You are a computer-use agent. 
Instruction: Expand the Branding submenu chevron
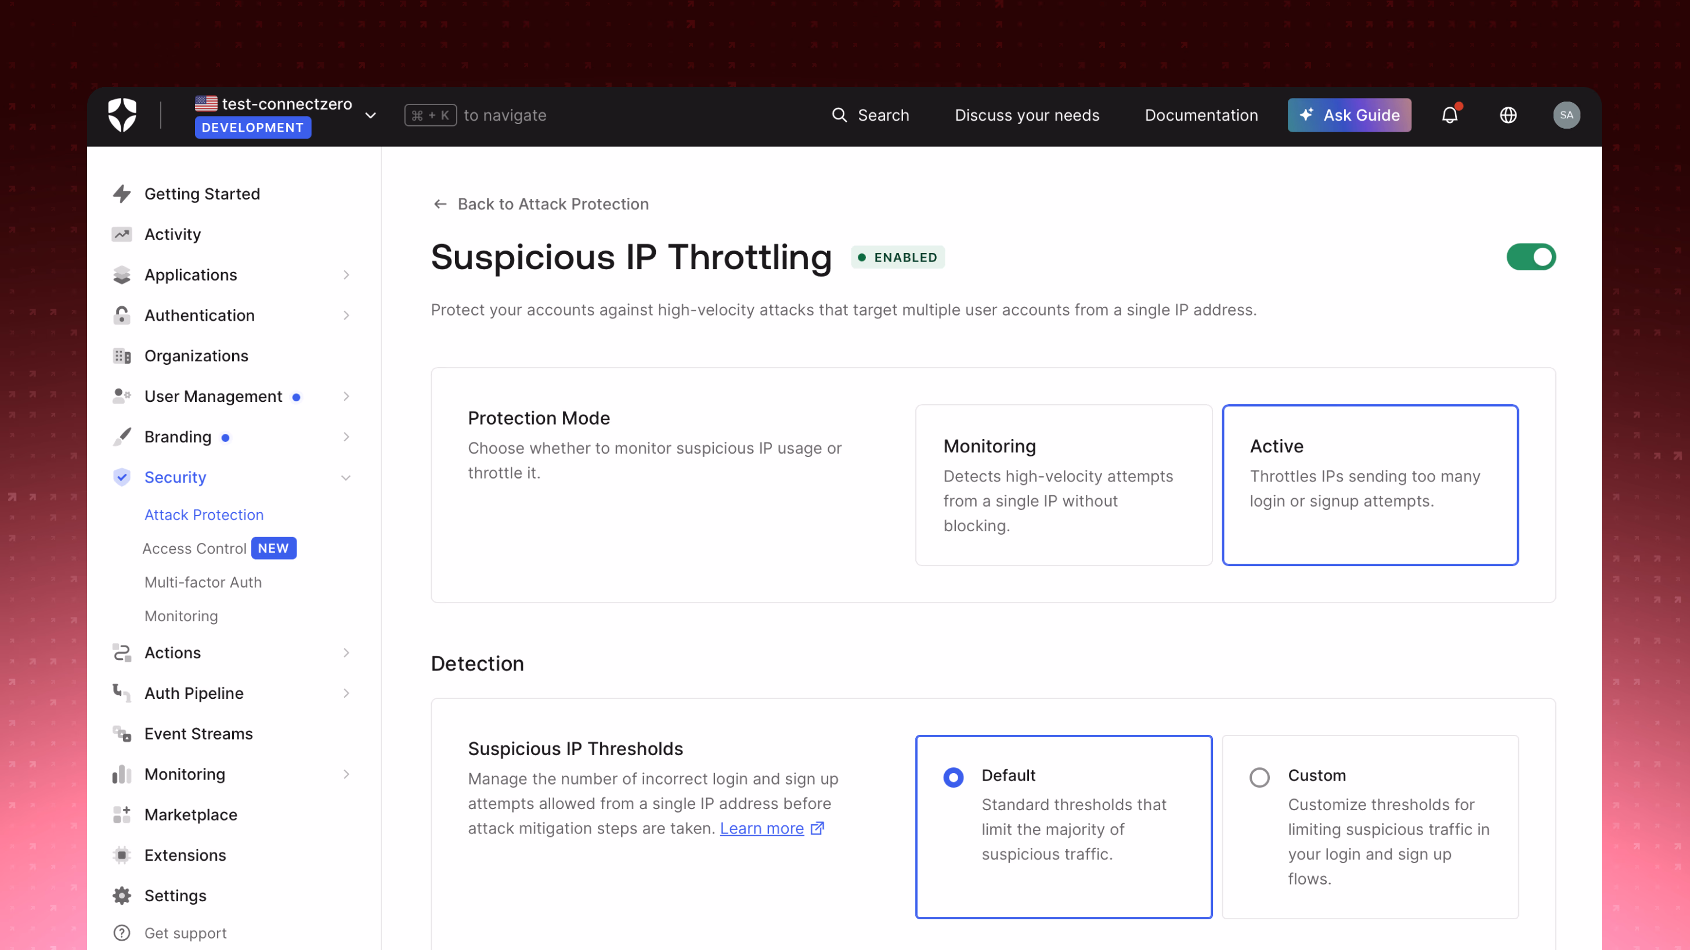click(346, 437)
